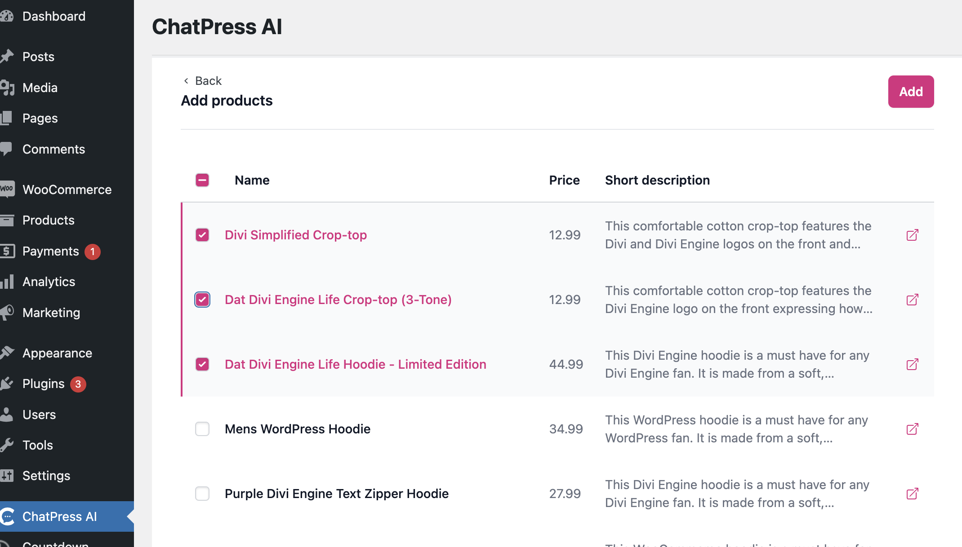The width and height of the screenshot is (962, 547).
Task: Click the select-all indeterminate checkbox in header
Action: (202, 180)
